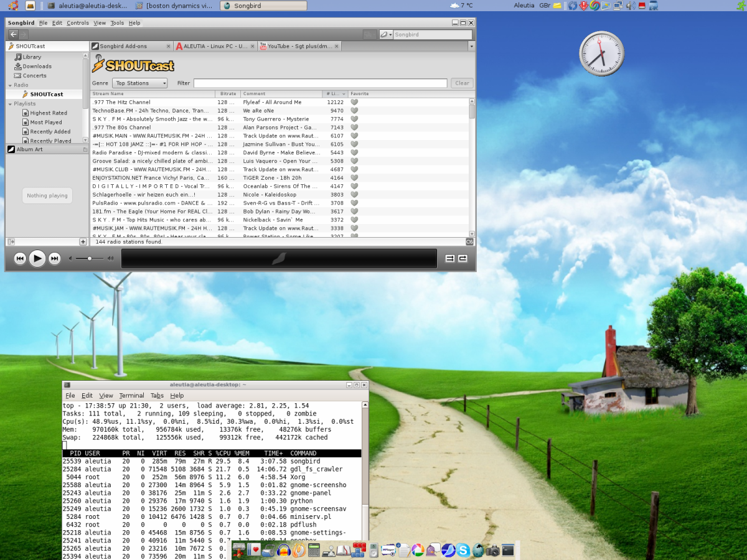
Task: Click the add playlist plus button
Action: (83, 241)
